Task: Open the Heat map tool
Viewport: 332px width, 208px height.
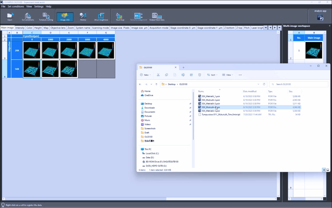Action: (120, 17)
